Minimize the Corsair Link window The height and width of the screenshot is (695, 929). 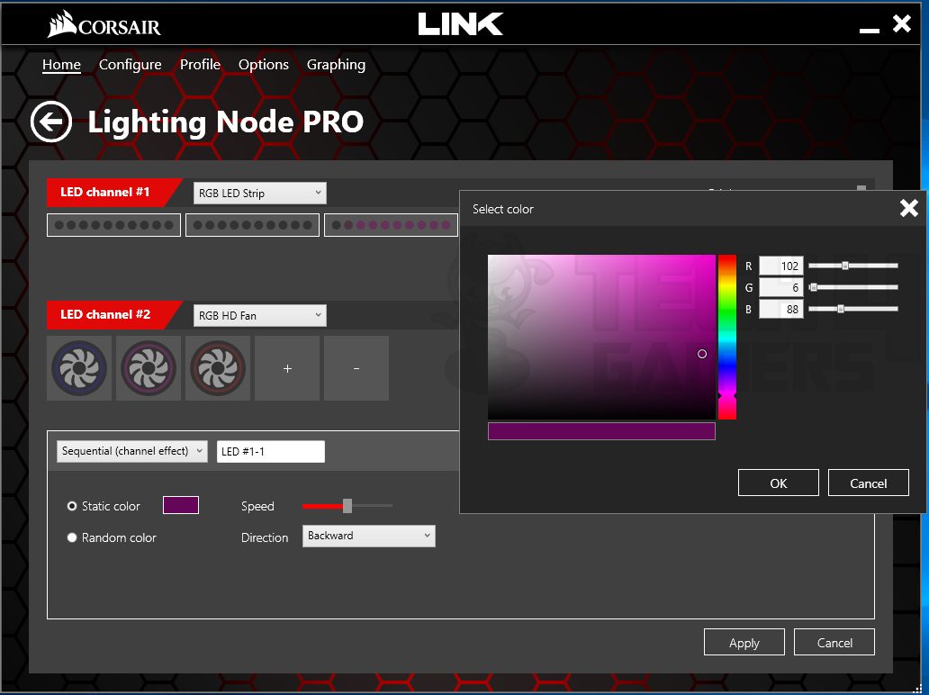tap(870, 30)
